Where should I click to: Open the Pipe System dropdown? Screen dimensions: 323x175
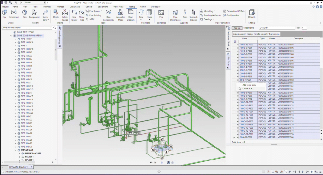94,11
